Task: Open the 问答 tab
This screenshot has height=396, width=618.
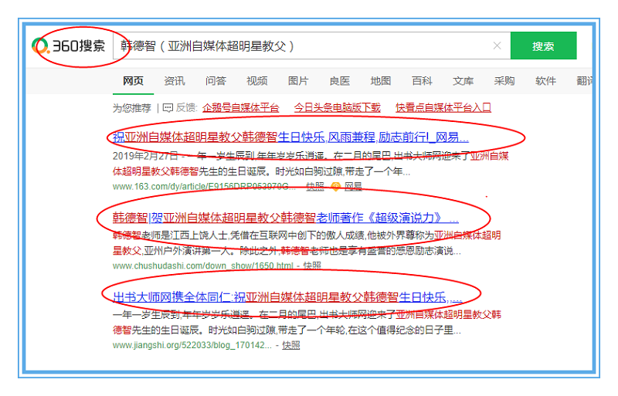Action: pos(216,81)
